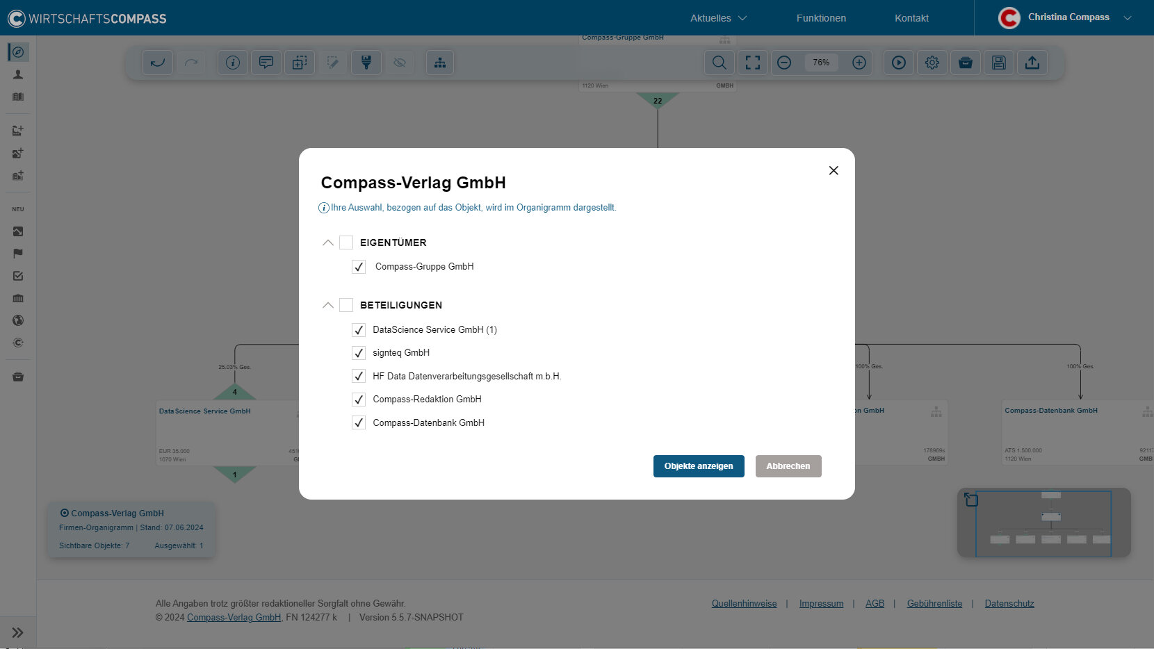Click the add image-plus icon in sidebar
This screenshot has height=649, width=1154.
18,153
